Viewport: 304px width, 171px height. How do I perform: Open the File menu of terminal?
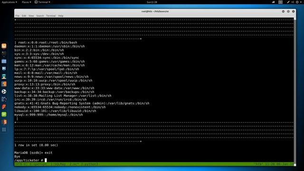click(18, 16)
